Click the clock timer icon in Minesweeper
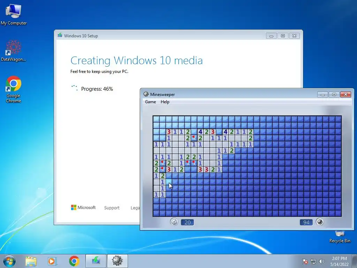The image size is (357, 268). [174, 222]
